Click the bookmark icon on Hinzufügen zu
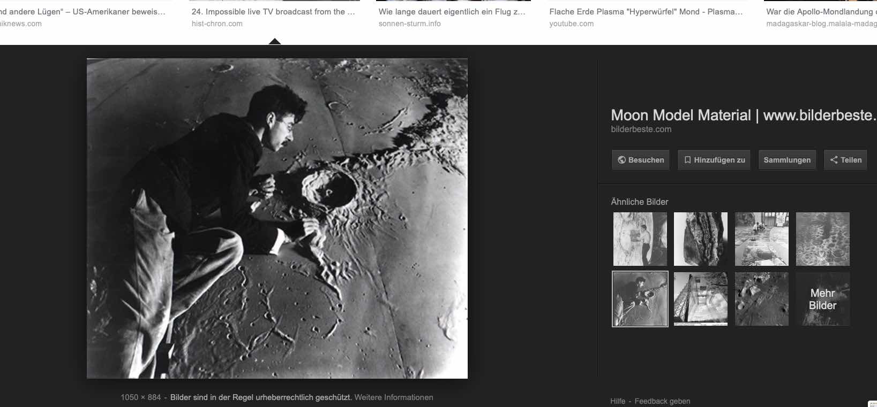Viewport: 877px width, 407px height. 687,160
